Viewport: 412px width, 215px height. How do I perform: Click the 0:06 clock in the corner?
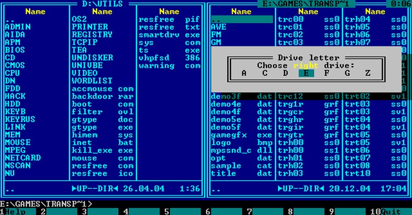(399, 4)
